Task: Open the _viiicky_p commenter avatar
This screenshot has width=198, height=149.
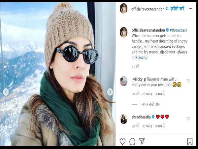Action: pos(123,81)
